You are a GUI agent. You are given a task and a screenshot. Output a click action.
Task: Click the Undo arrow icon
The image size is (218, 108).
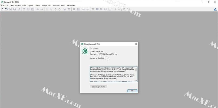point(38,9)
